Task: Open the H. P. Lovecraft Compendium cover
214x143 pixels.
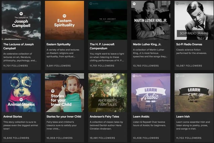Action: pyautogui.click(x=107, y=20)
